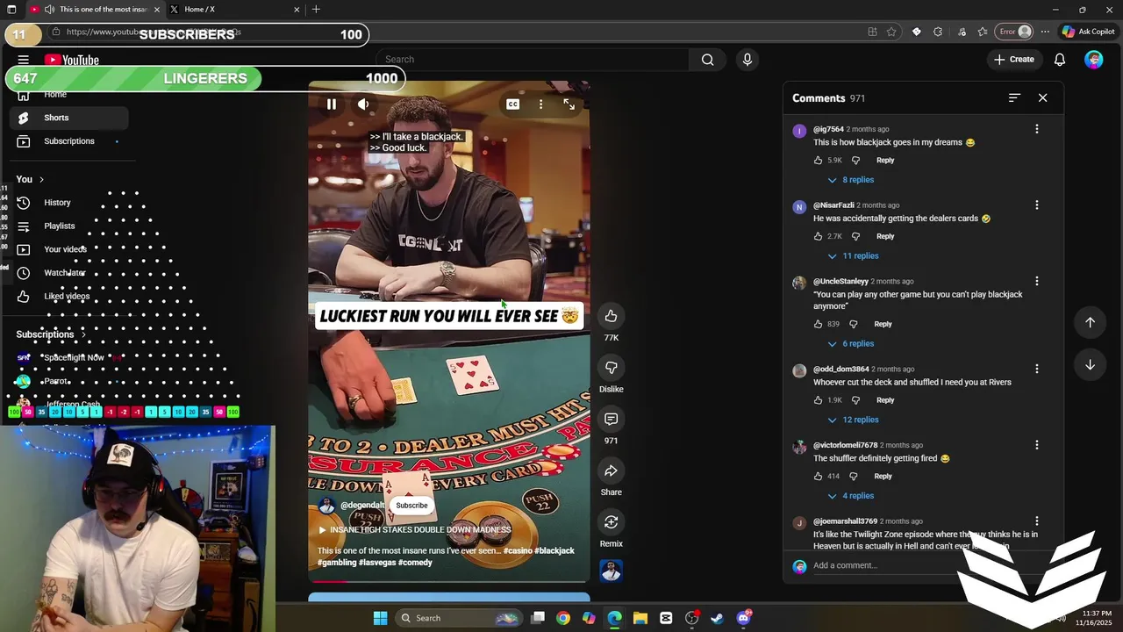Open Windows Start menu
This screenshot has width=1123, height=632.
coord(380,619)
